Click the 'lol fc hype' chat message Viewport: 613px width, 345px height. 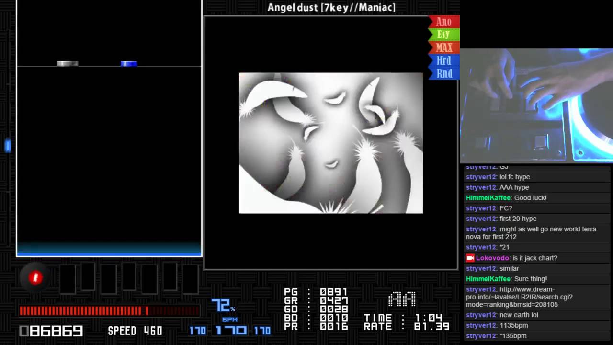pos(514,177)
